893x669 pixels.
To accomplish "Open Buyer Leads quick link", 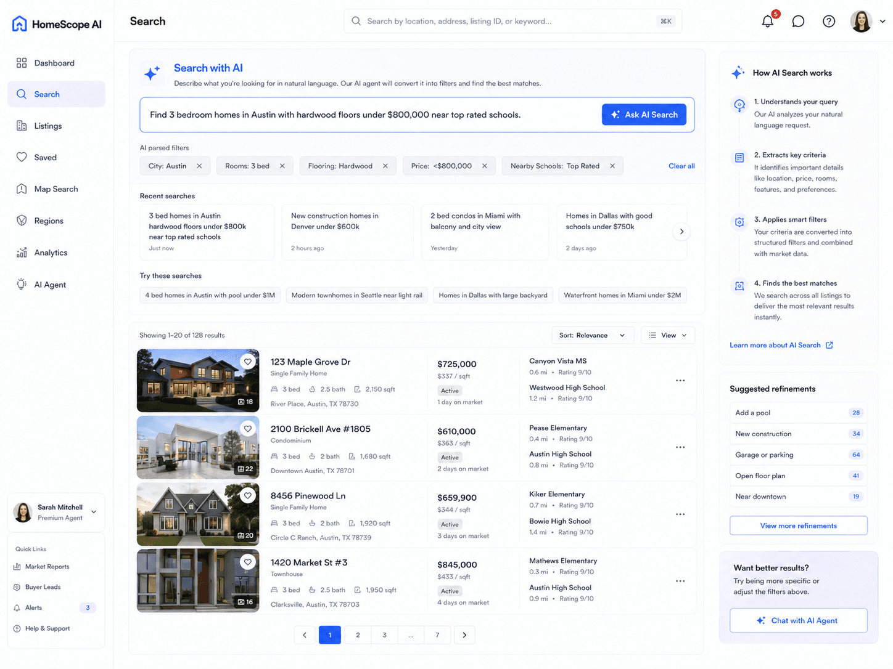I will (37, 587).
